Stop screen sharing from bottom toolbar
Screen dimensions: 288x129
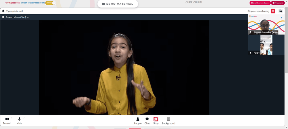(156, 121)
